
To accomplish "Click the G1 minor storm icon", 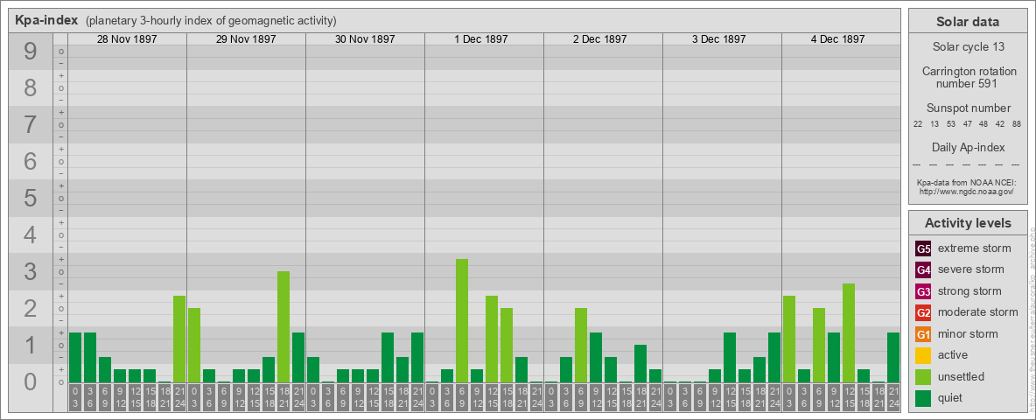I will tap(923, 333).
